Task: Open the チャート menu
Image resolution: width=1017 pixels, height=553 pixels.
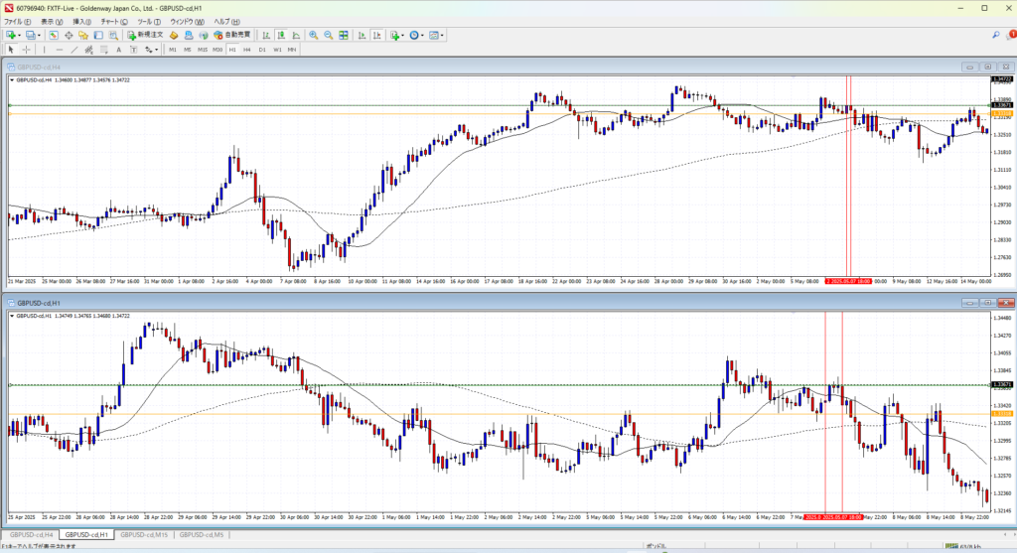Action: coord(110,21)
